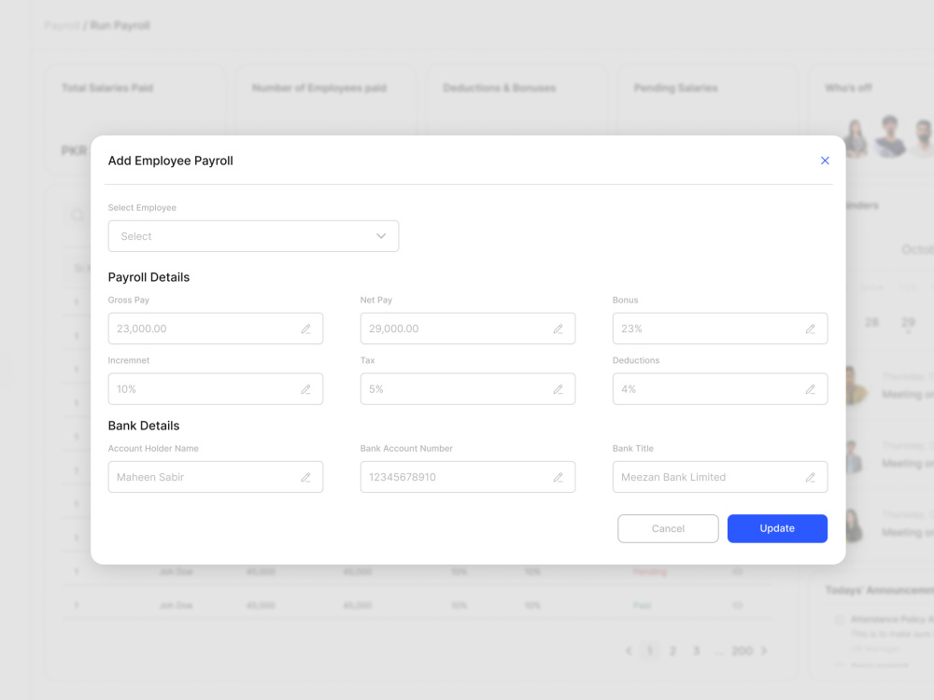The image size is (934, 700).
Task: Focus Account Holder Name field Maheen Sabir
Action: pos(215,477)
